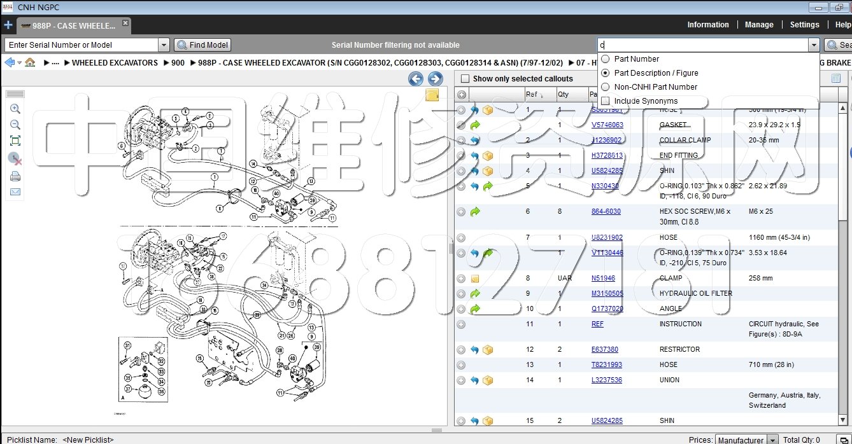852x444 pixels.
Task: Go to the previous figure arrow
Action: click(x=416, y=79)
